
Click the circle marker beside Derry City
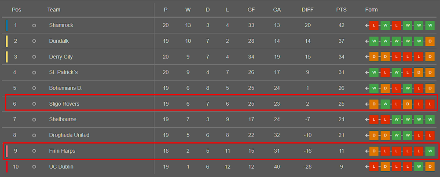(x=34, y=57)
